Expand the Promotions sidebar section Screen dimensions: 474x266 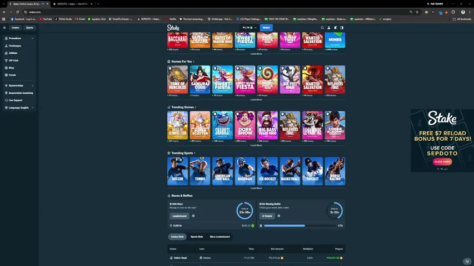tap(19, 38)
